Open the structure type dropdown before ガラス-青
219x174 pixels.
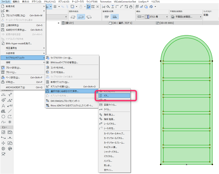[140, 17]
